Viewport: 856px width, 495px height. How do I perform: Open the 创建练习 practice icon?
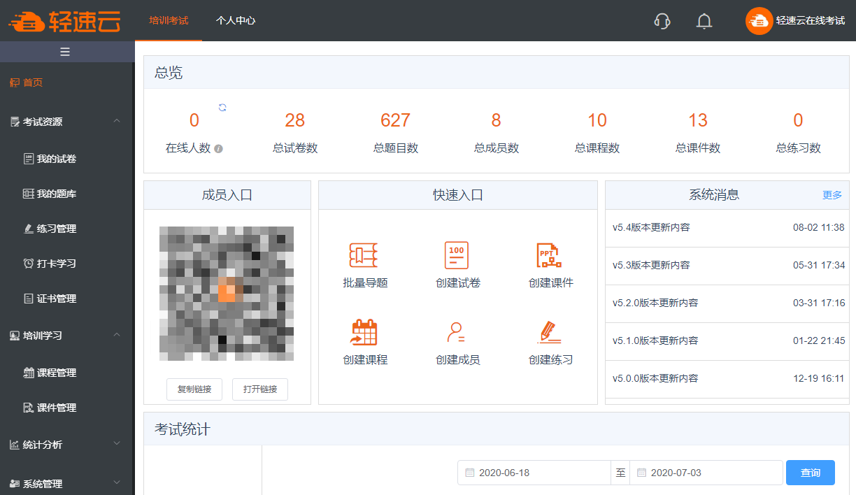pyautogui.click(x=549, y=332)
